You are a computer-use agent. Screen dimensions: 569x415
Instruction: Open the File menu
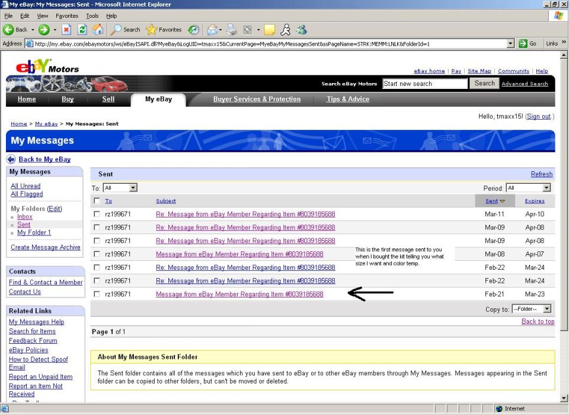click(x=8, y=16)
